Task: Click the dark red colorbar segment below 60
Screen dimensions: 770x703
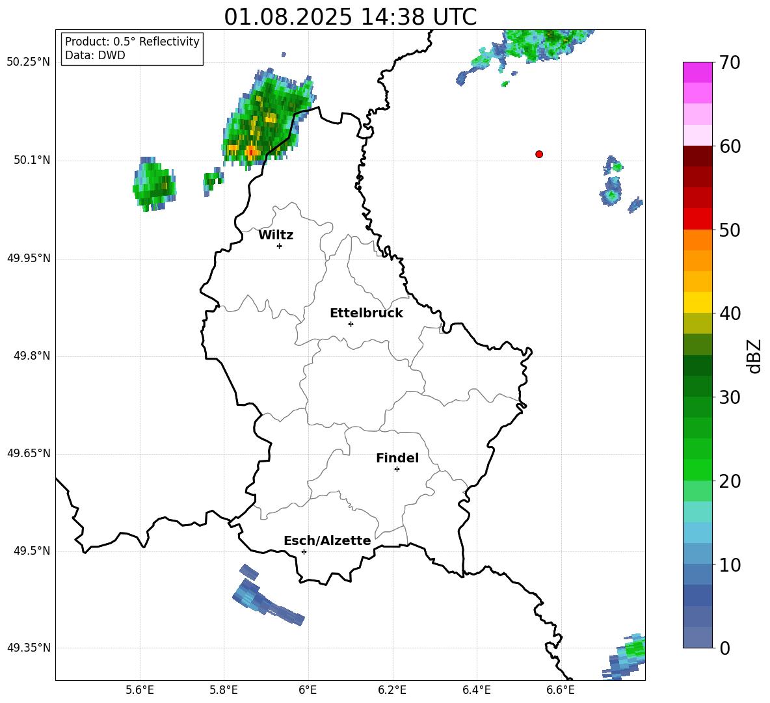Action: pos(698,156)
